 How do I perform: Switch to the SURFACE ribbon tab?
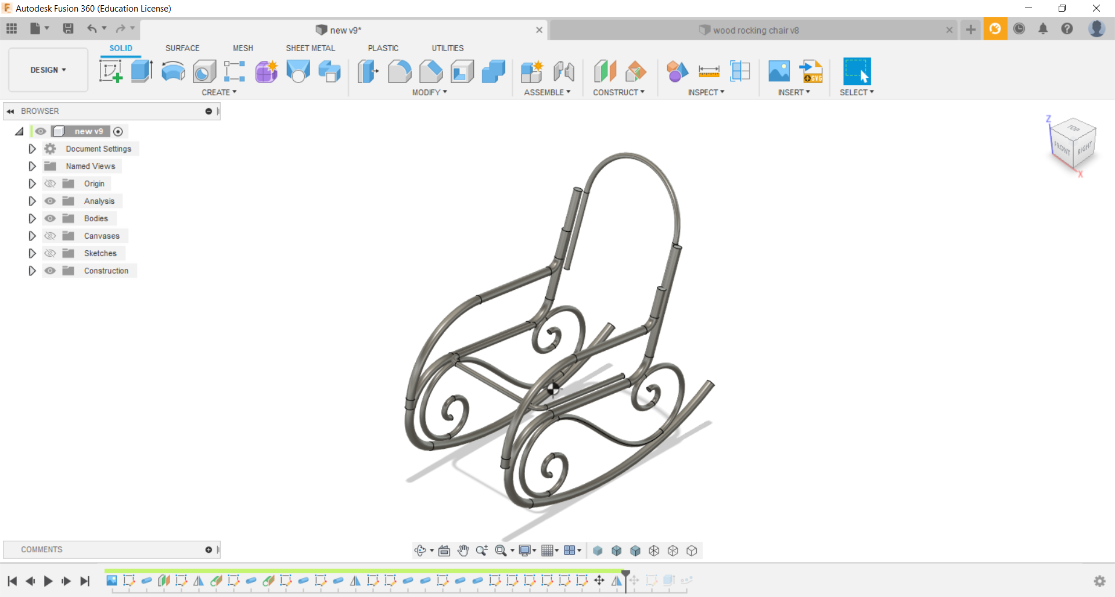[x=182, y=48]
